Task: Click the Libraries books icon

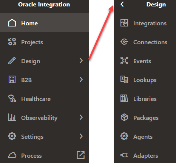Action: [124, 98]
